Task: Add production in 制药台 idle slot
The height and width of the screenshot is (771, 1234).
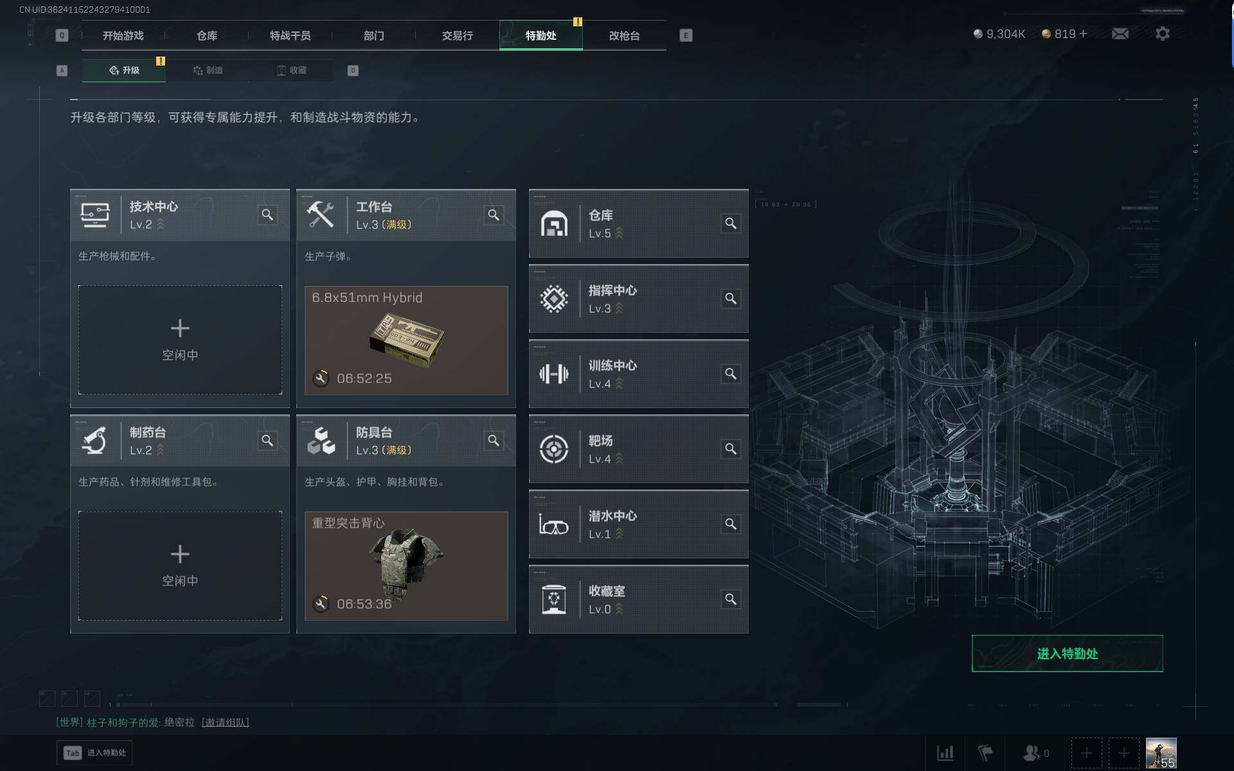Action: [x=180, y=565]
